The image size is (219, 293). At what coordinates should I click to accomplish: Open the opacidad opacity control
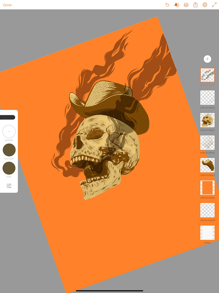(9, 150)
